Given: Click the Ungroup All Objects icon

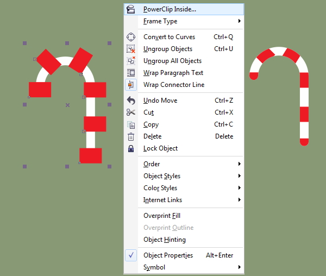Looking at the screenshot, I should [x=131, y=61].
